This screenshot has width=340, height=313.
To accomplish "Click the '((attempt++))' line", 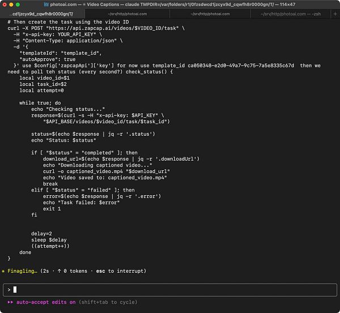I will coord(50,246).
